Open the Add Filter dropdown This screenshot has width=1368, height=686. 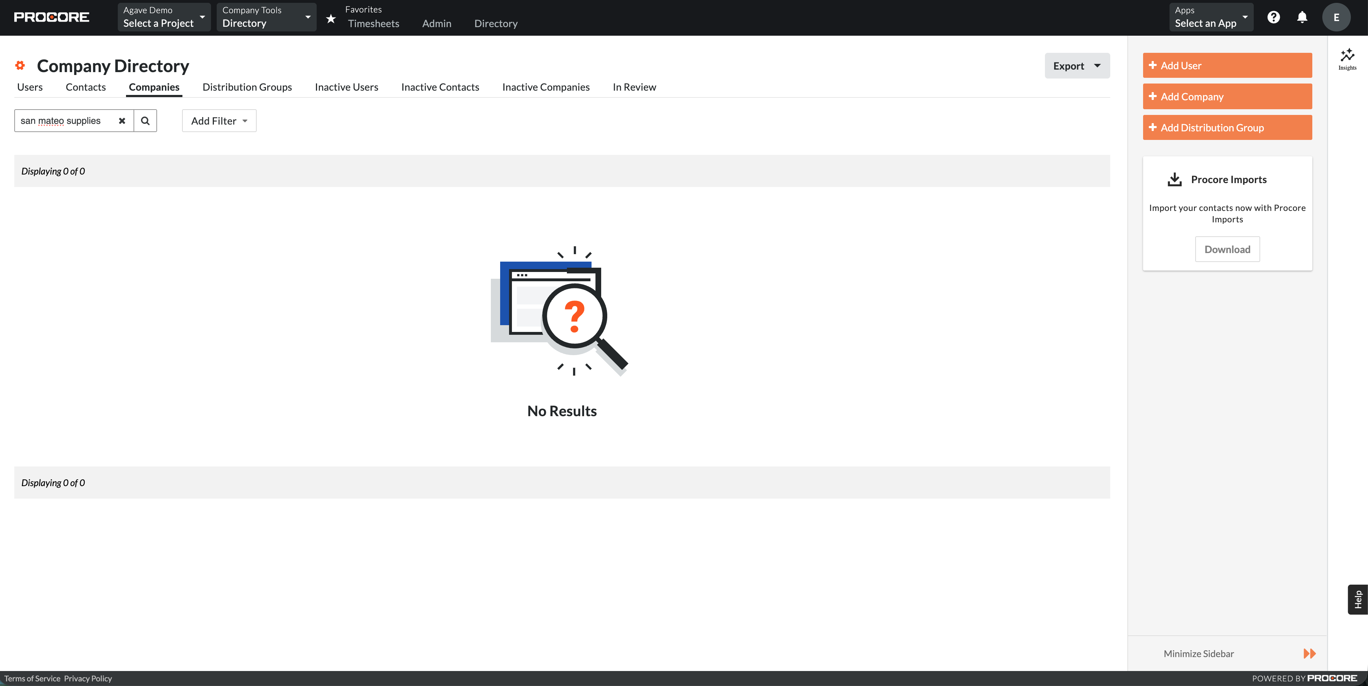(x=219, y=121)
